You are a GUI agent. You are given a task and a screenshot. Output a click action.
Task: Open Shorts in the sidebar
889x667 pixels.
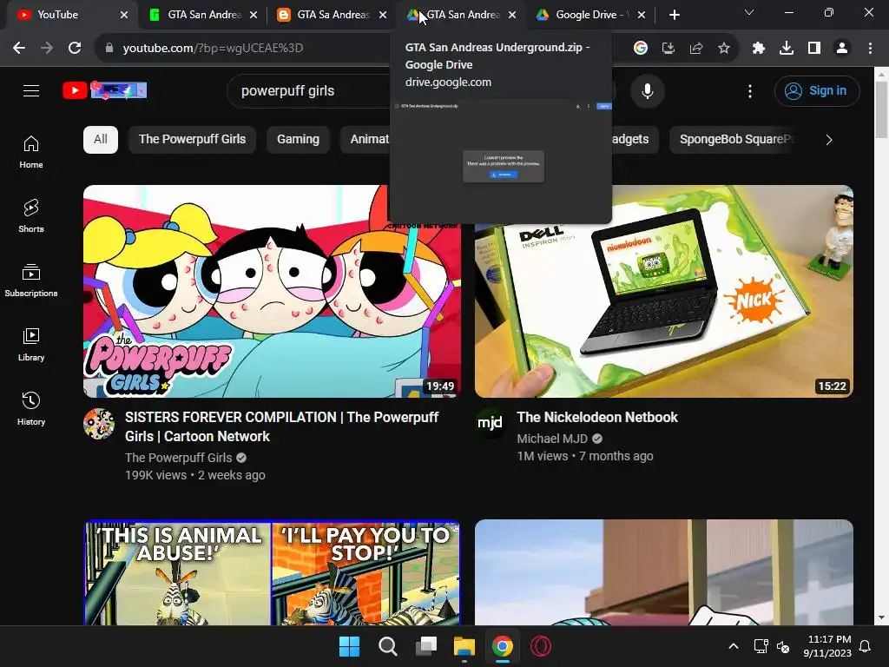coord(31,216)
